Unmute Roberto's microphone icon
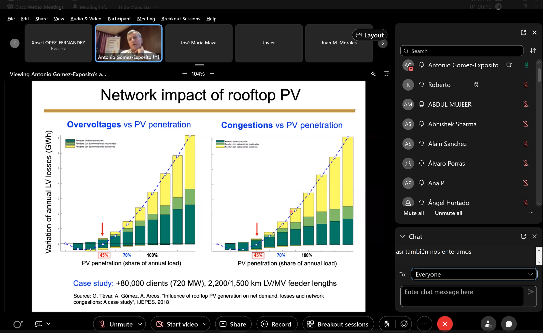 coord(526,85)
